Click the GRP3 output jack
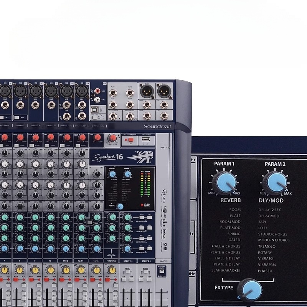 point(147,116)
